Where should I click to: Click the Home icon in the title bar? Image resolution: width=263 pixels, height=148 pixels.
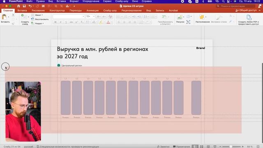[x=18, y=6]
